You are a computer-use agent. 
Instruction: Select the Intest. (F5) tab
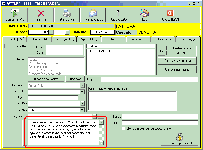click(x=15, y=39)
